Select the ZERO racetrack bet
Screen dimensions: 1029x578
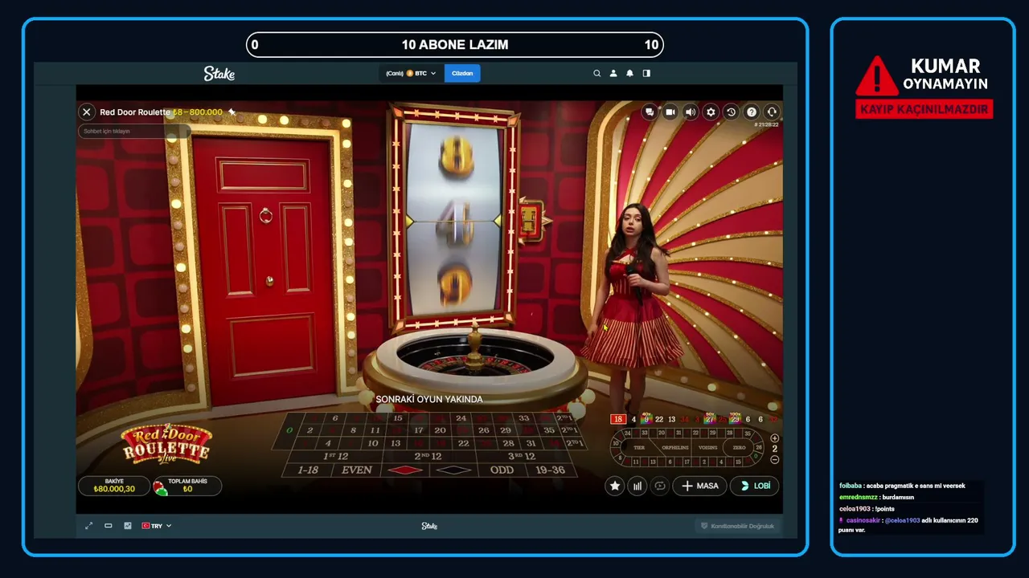[x=739, y=448]
